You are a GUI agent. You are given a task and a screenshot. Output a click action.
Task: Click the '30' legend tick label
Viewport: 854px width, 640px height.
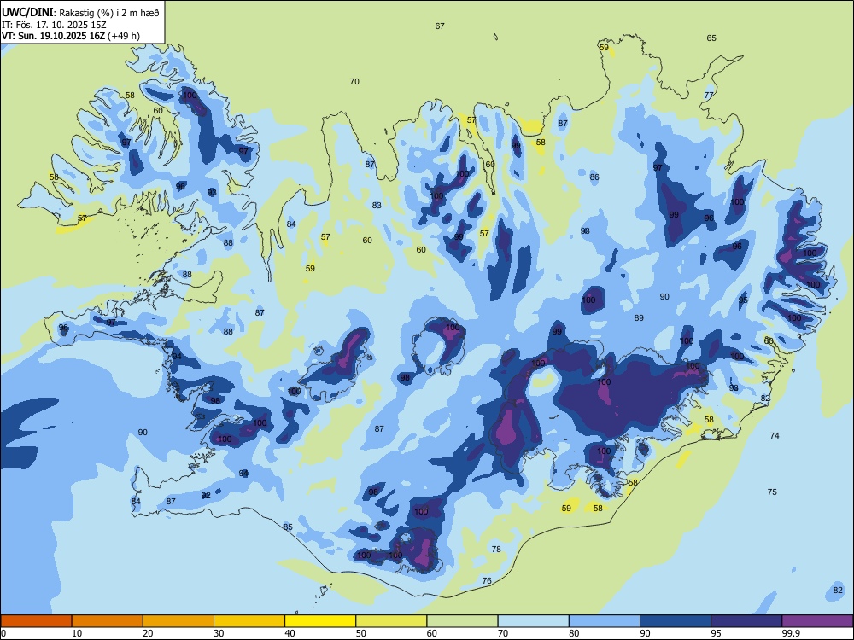pyautogui.click(x=219, y=633)
